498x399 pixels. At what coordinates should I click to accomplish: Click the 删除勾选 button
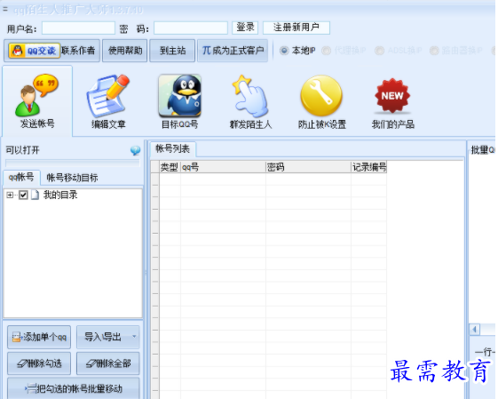(x=39, y=363)
